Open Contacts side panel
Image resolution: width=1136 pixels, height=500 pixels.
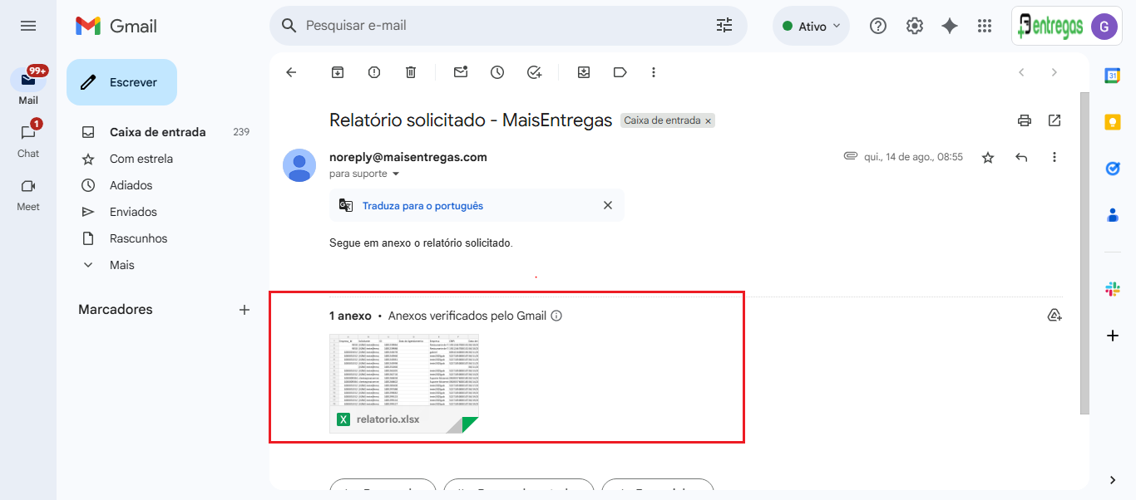point(1113,215)
